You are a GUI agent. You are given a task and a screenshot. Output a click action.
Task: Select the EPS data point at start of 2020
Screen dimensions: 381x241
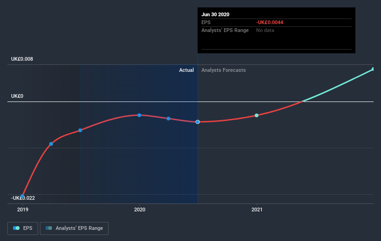point(139,115)
